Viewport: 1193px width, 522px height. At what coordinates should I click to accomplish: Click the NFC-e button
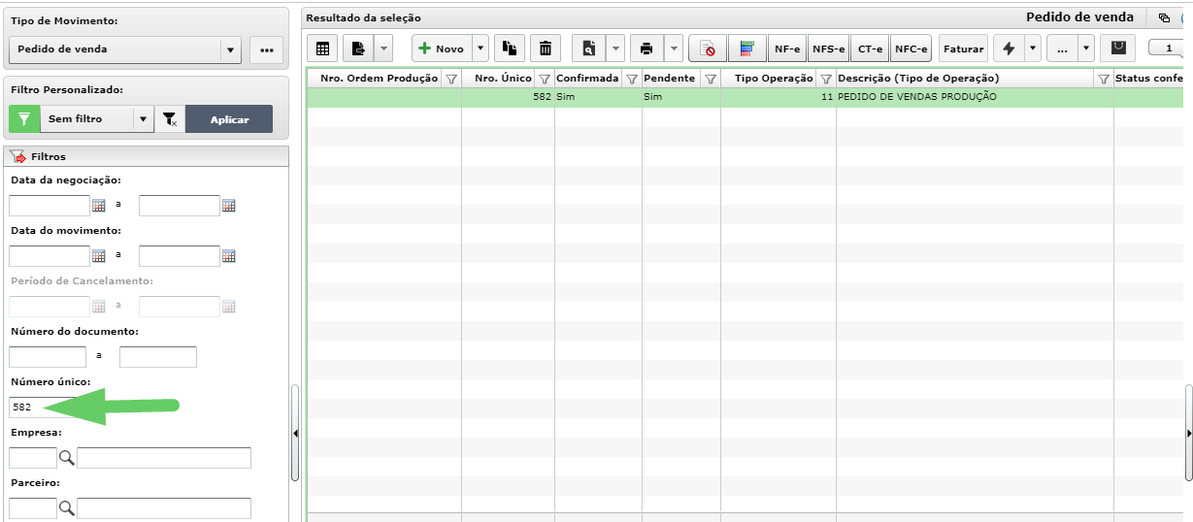pyautogui.click(x=911, y=49)
